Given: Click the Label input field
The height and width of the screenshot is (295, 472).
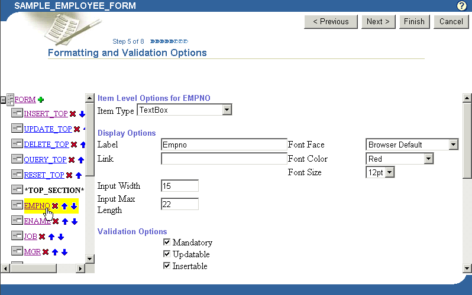Looking at the screenshot, I should click(224, 145).
